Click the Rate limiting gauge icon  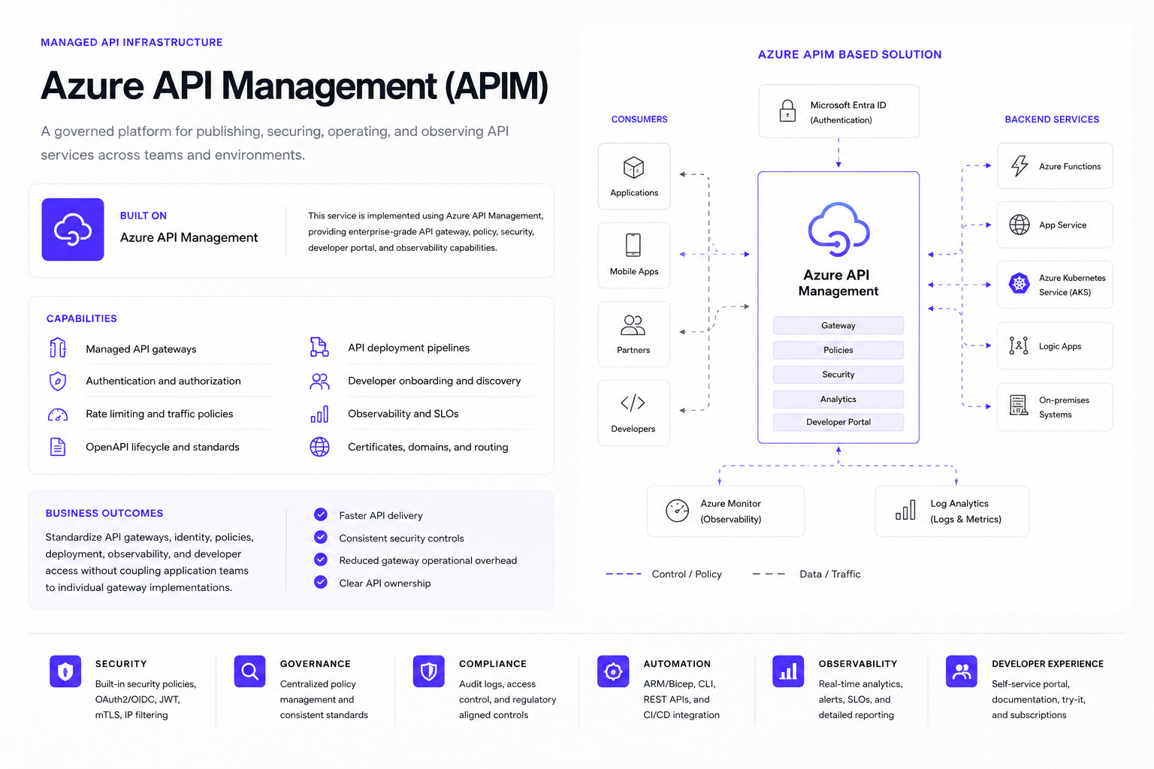pyautogui.click(x=58, y=415)
